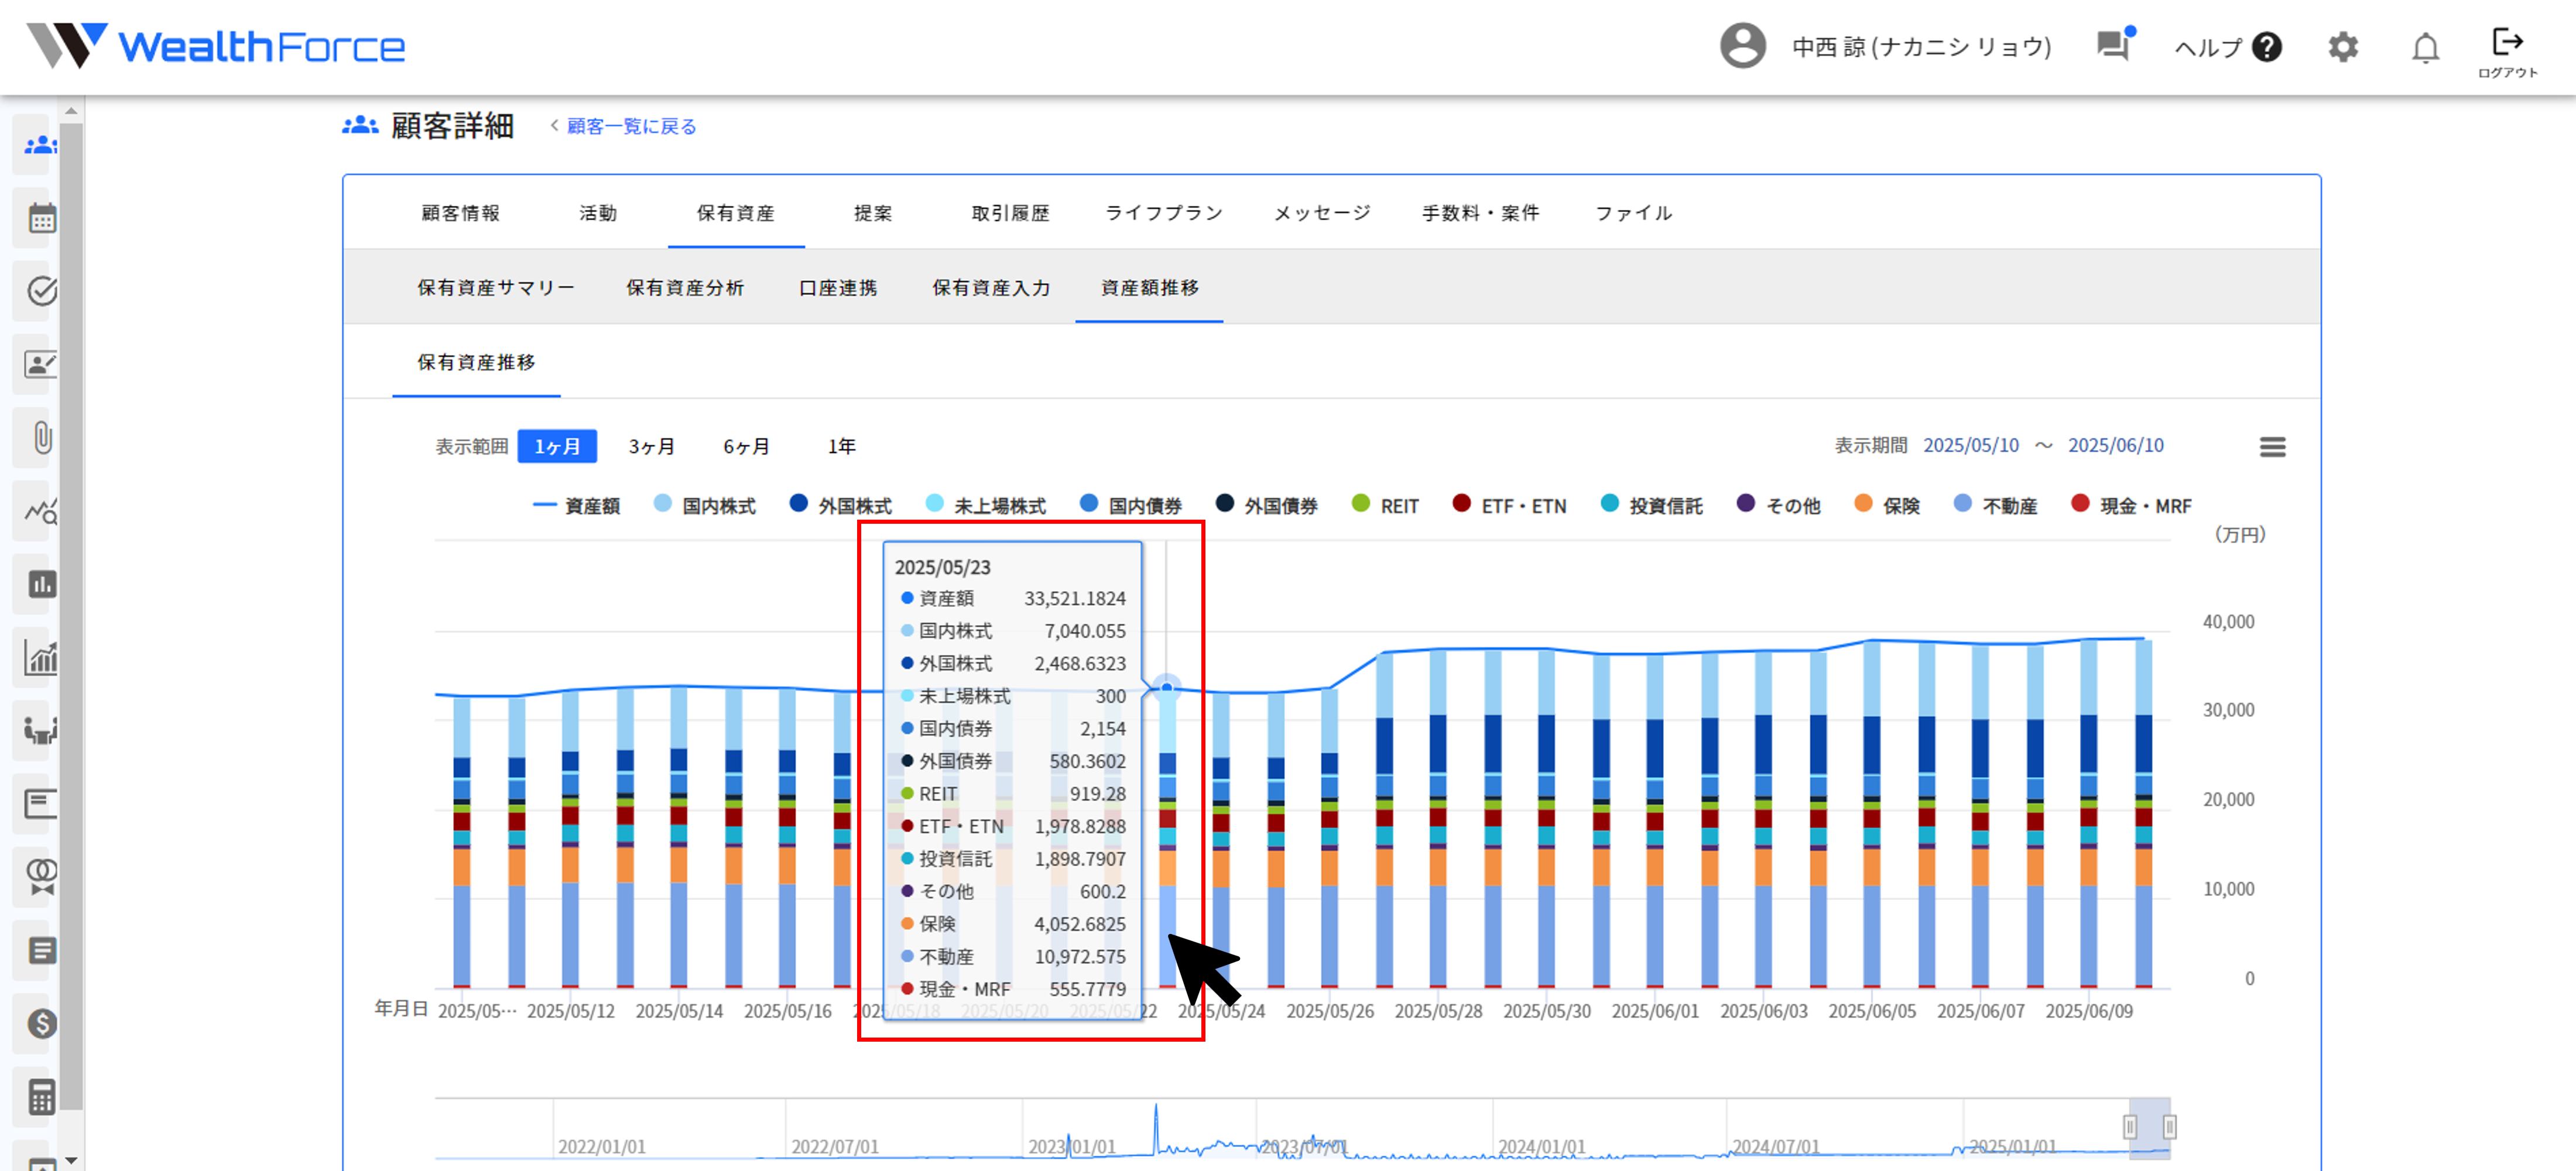Open 保有資産入力 sub-tab

991,288
